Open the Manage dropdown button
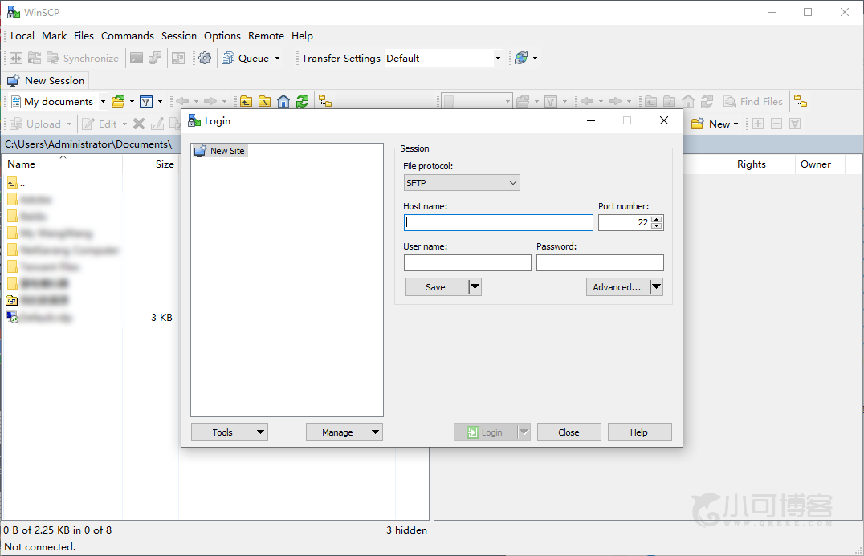Viewport: 864px width, 556px height. [344, 432]
